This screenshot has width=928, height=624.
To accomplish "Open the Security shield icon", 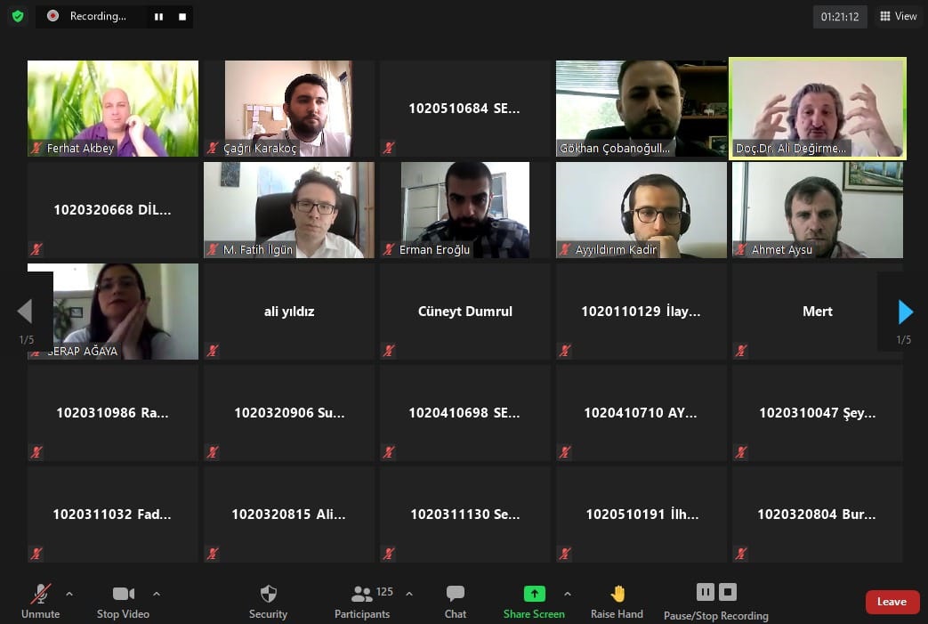I will pyautogui.click(x=268, y=593).
